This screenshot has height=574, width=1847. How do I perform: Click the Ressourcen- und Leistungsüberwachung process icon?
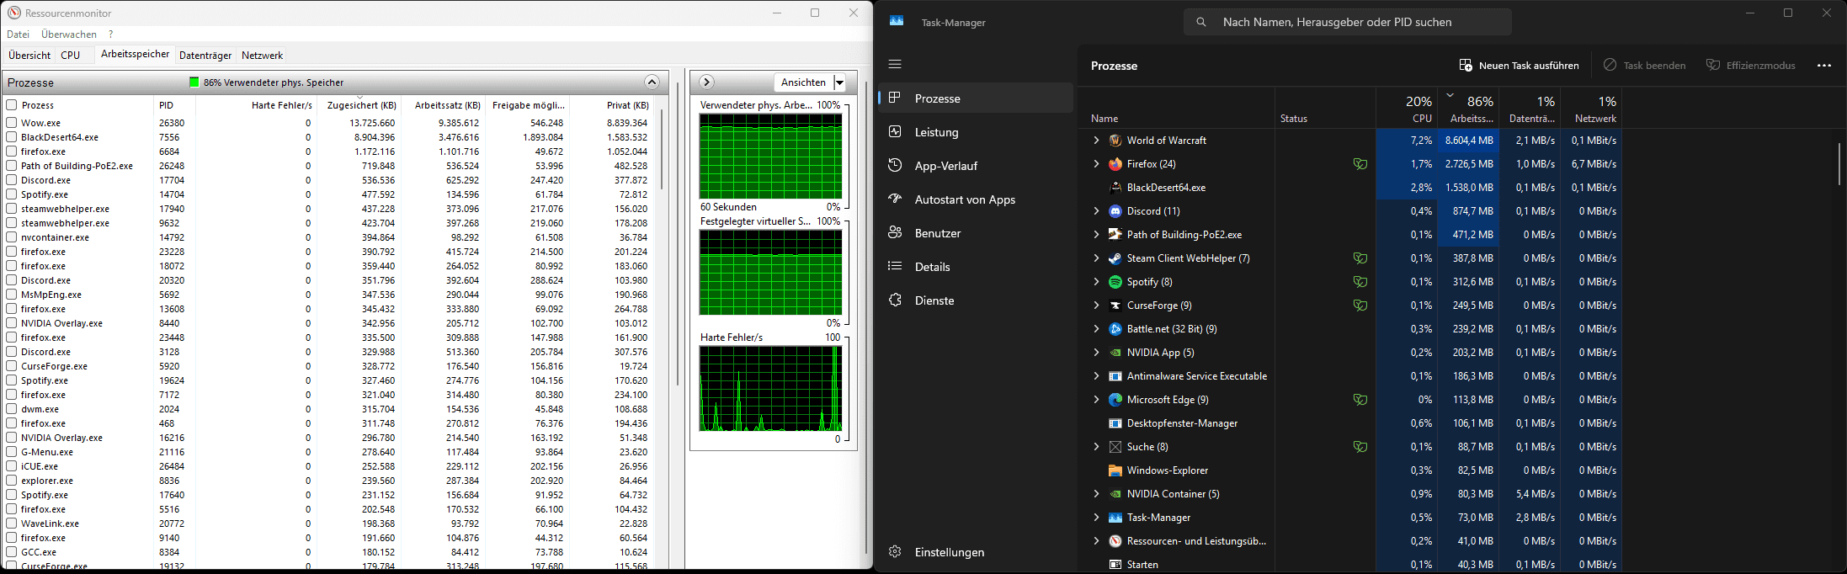point(1115,541)
